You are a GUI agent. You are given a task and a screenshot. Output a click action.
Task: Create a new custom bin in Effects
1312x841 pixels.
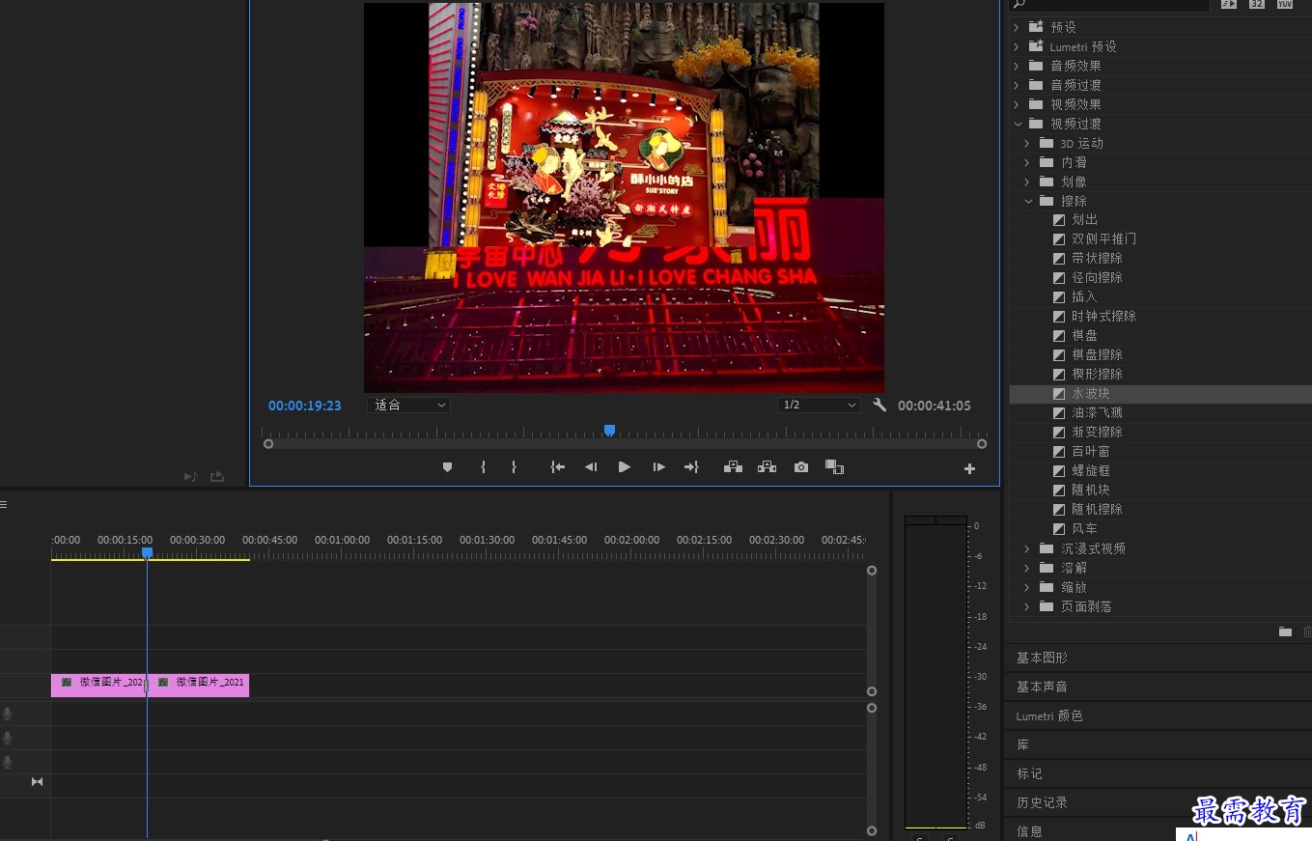click(x=1285, y=631)
